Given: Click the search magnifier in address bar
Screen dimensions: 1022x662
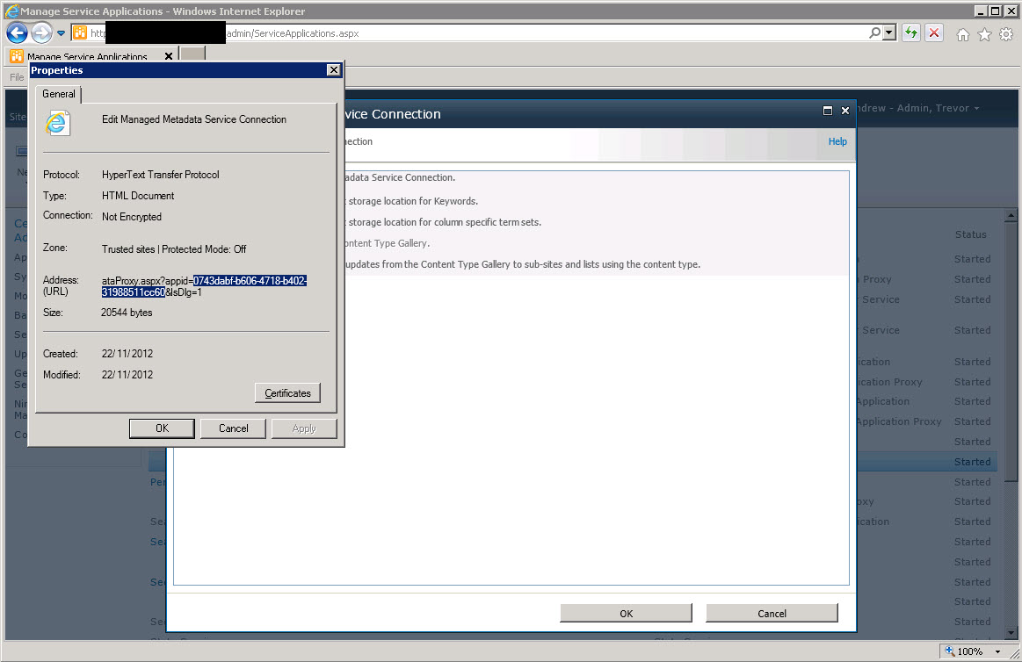Looking at the screenshot, I should click(875, 33).
